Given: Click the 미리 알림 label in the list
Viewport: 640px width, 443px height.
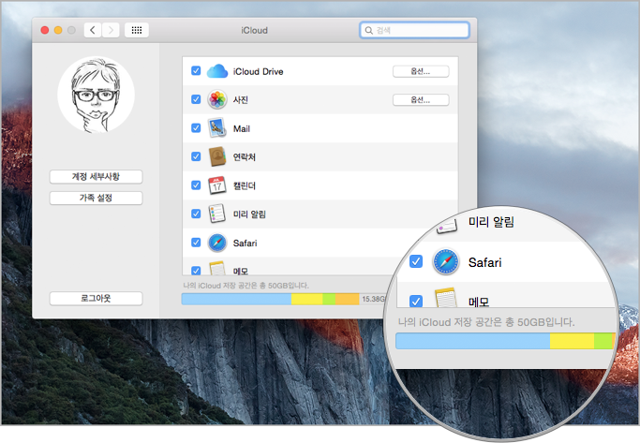Looking at the screenshot, I should pyautogui.click(x=249, y=214).
